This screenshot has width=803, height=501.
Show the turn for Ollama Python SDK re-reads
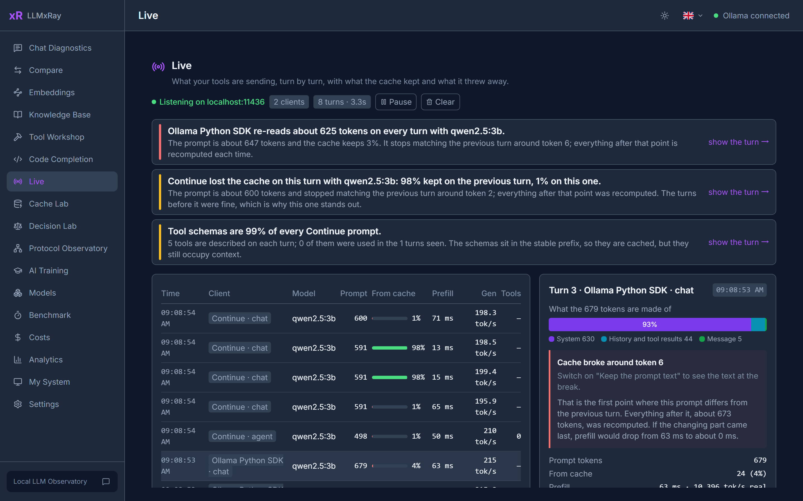click(738, 142)
